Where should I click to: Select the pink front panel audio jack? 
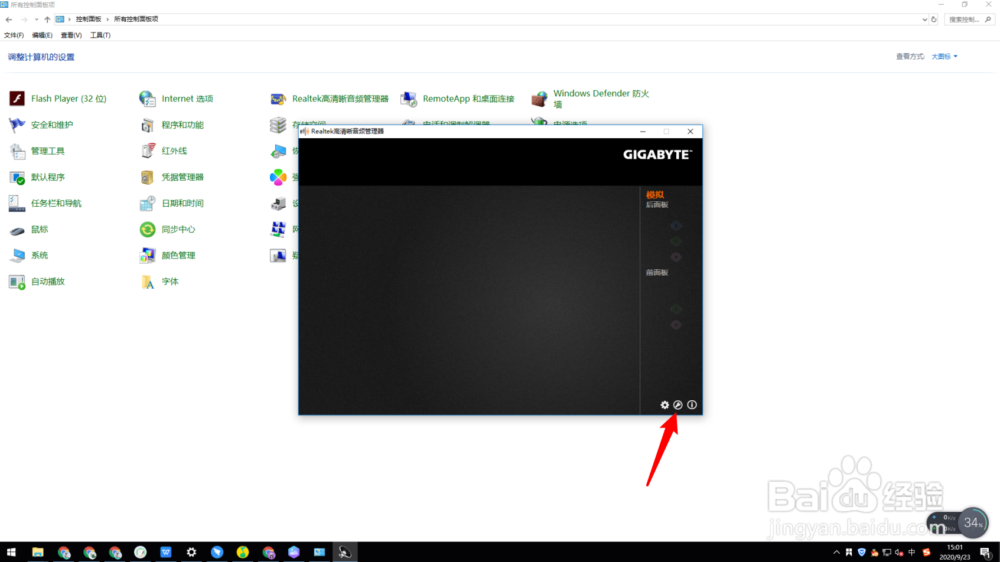[676, 325]
